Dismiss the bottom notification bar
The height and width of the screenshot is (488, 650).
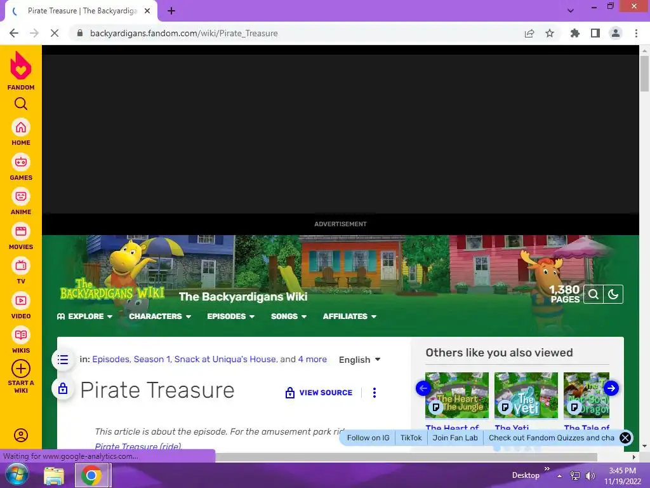[x=625, y=438]
